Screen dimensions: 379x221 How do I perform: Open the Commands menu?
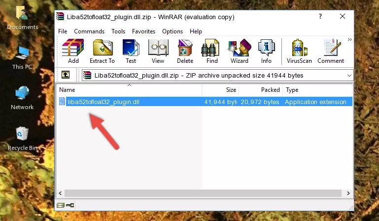89,31
